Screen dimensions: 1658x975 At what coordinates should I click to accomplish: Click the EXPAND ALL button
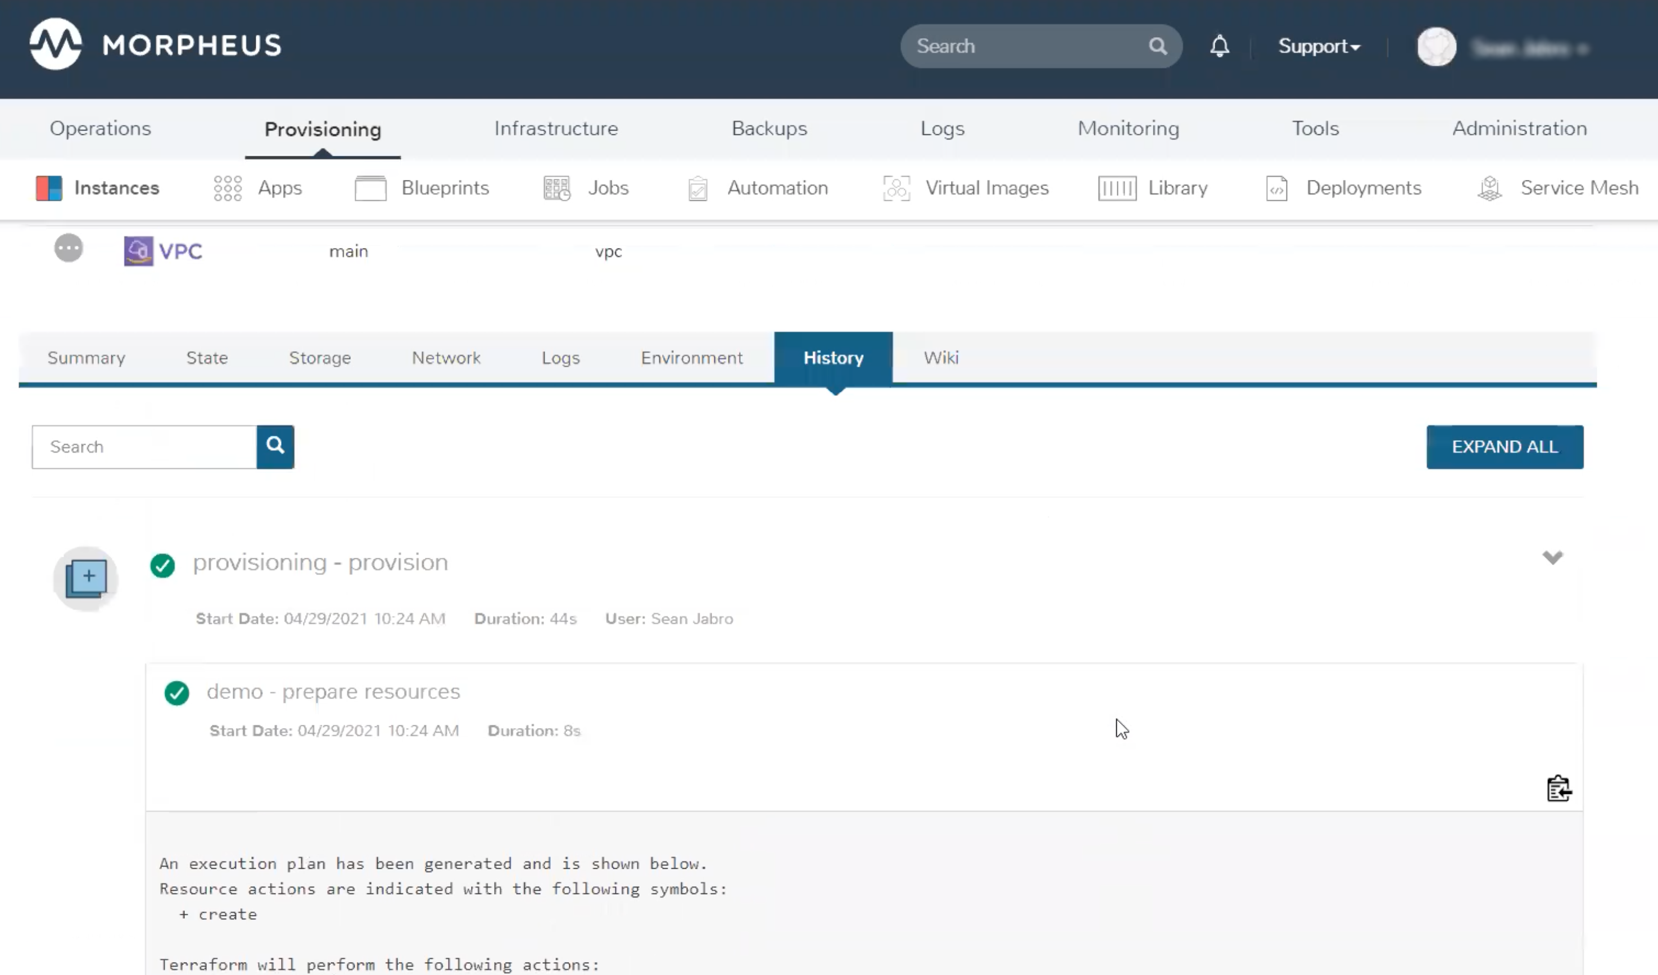click(x=1504, y=446)
